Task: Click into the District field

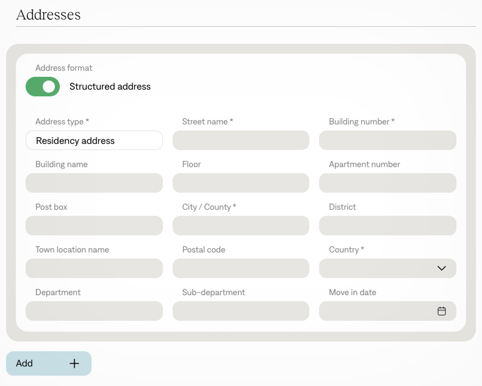Action: (387, 226)
